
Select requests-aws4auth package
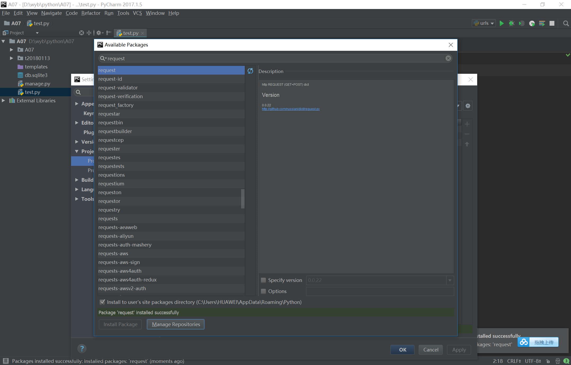point(171,271)
